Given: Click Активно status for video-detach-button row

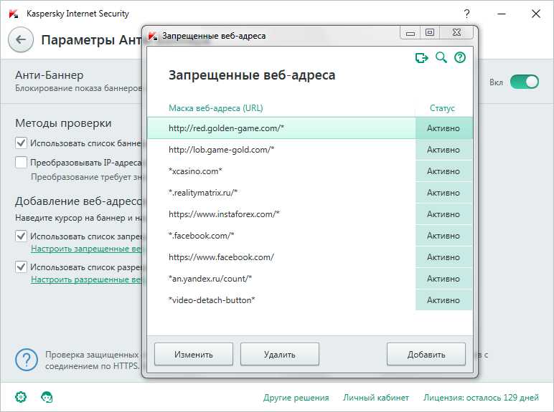Looking at the screenshot, I should pyautogui.click(x=443, y=300).
